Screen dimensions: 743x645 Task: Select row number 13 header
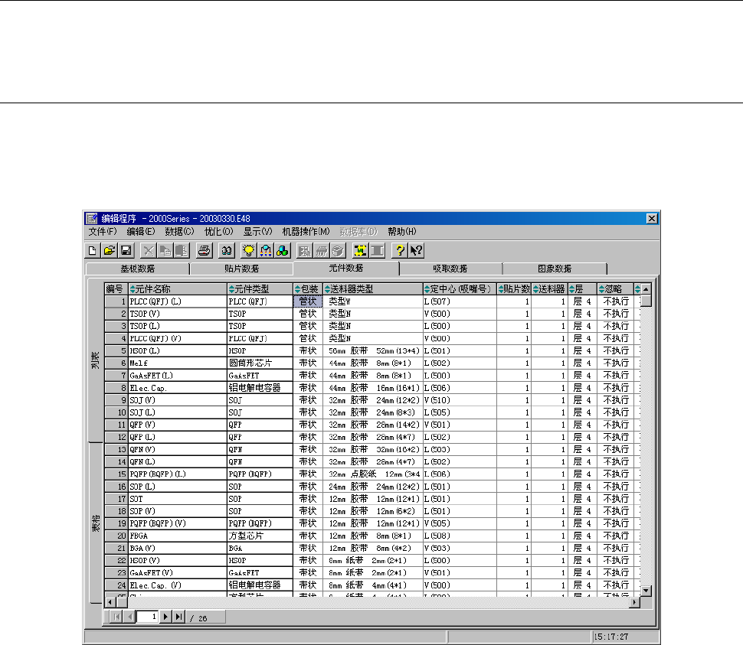click(116, 450)
